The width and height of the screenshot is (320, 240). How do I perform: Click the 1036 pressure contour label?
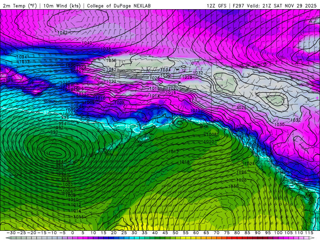[111, 60]
